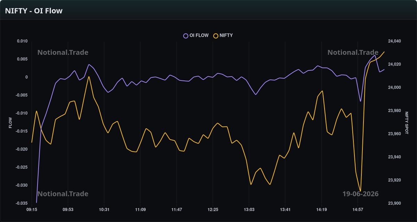The image size is (417, 222).
Task: Click the -0.020 flow axis value
Action: tap(22, 149)
